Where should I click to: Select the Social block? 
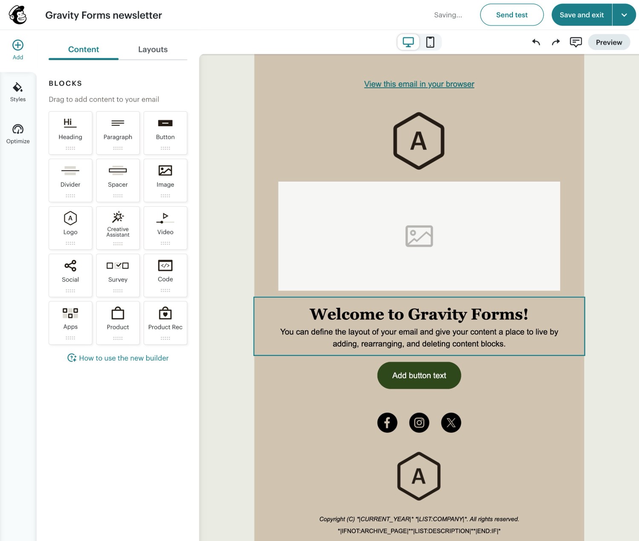(x=70, y=275)
